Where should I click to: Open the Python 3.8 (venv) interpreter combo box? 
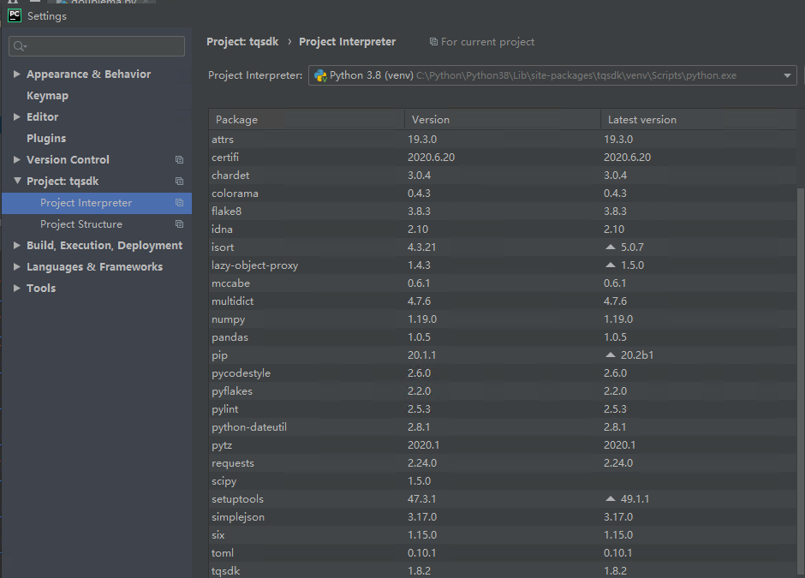552,75
